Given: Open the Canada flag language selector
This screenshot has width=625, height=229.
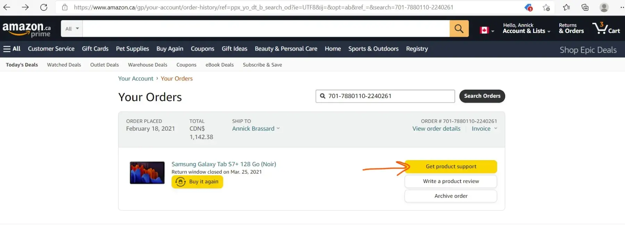Looking at the screenshot, I should click(487, 30).
